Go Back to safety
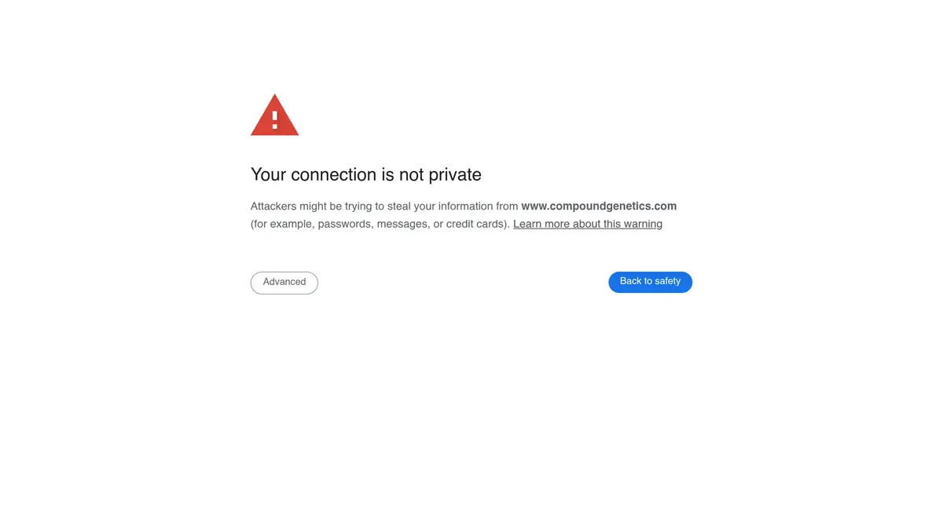The width and height of the screenshot is (943, 530). pos(650,282)
